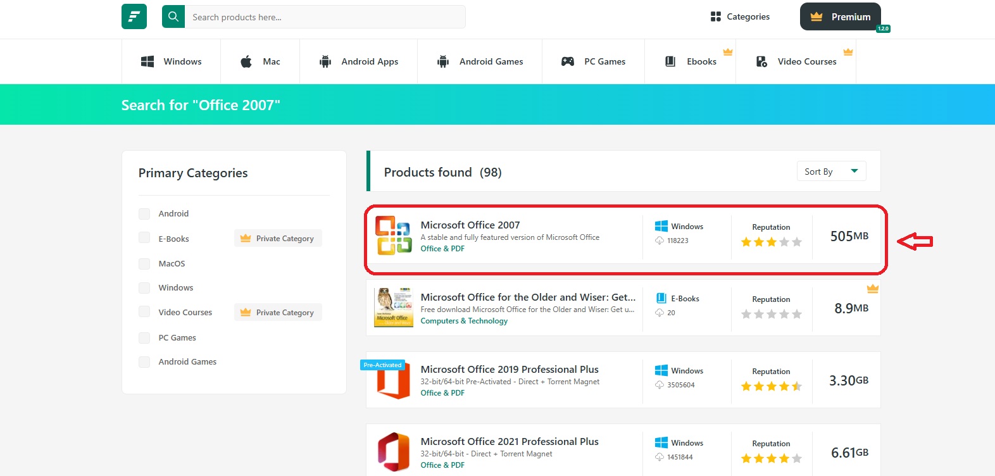The image size is (995, 476).
Task: Click crown badge on Older and Wiser card
Action: click(x=873, y=289)
